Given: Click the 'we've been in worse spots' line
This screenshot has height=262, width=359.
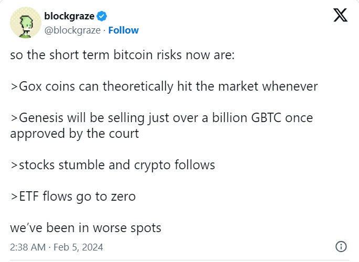Looking at the screenshot, I should tap(86, 228).
